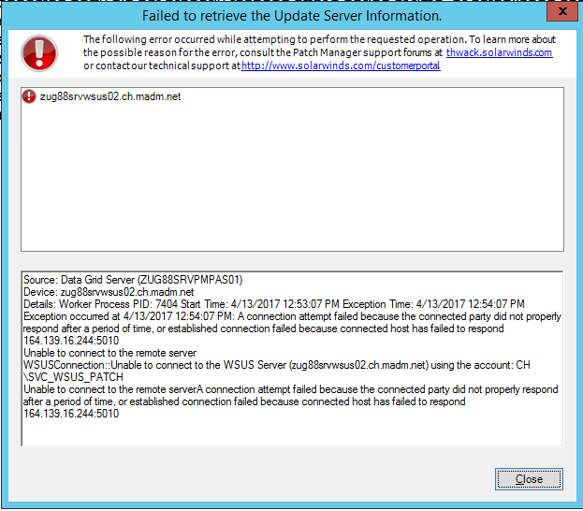Click the last '164.139.16.244:5010' address line
The height and width of the screenshot is (511, 583).
[71, 414]
